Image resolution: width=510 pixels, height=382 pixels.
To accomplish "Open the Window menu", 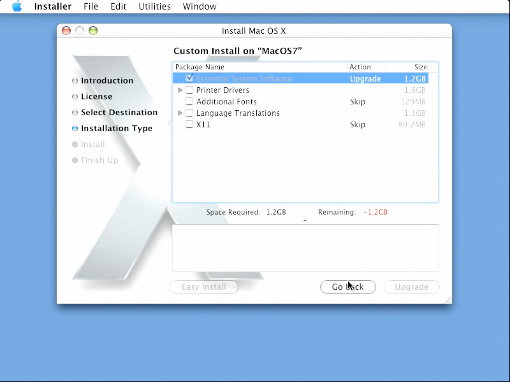I will 200,6.
